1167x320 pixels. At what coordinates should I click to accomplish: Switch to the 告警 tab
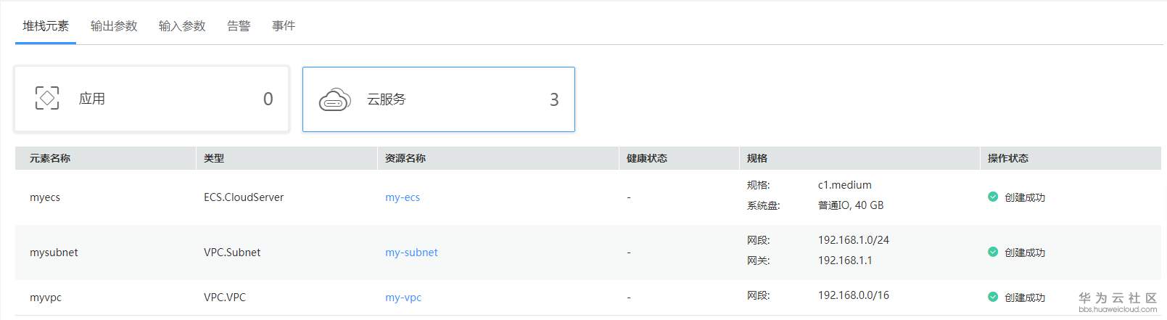[x=239, y=26]
